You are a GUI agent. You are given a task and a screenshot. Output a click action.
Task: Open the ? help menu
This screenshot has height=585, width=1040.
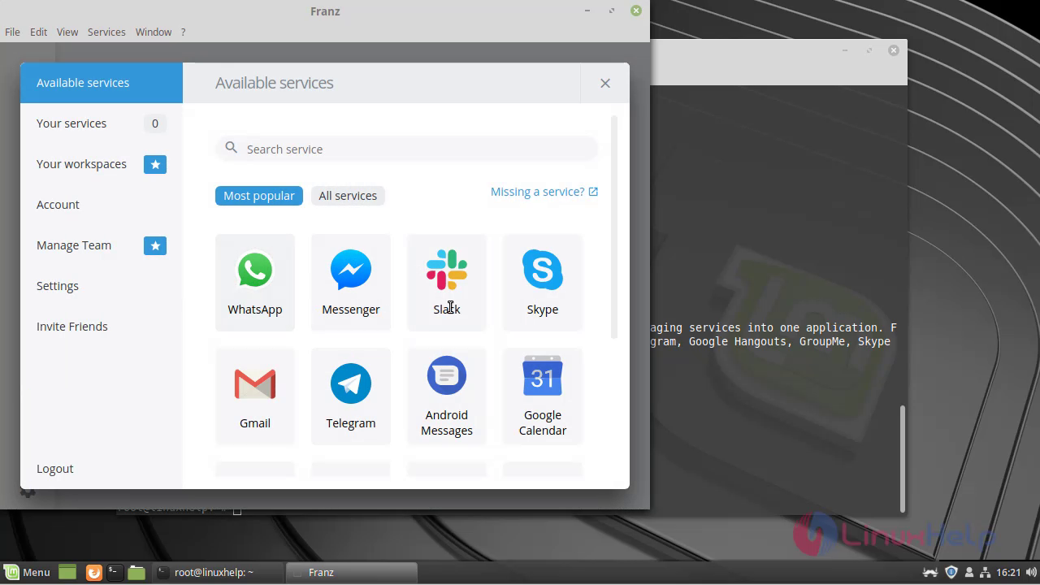(183, 32)
